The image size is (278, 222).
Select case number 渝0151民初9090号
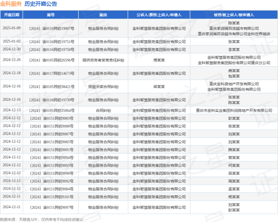(x=52, y=173)
